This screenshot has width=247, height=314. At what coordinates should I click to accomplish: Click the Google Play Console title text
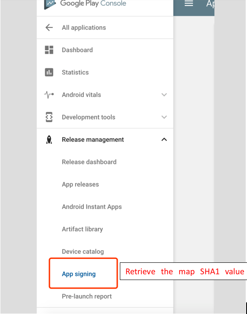click(93, 3)
